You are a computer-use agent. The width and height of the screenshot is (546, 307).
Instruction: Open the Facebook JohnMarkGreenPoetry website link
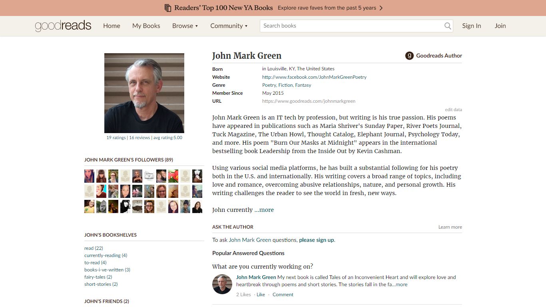click(314, 77)
